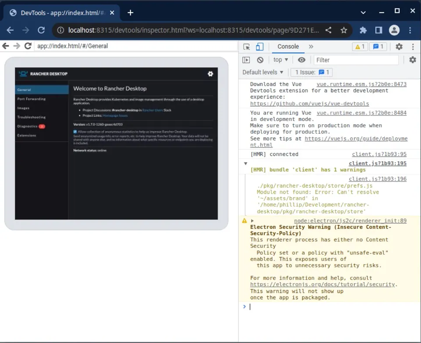Click the 1 Issue button
421x343 pixels.
(x=312, y=72)
